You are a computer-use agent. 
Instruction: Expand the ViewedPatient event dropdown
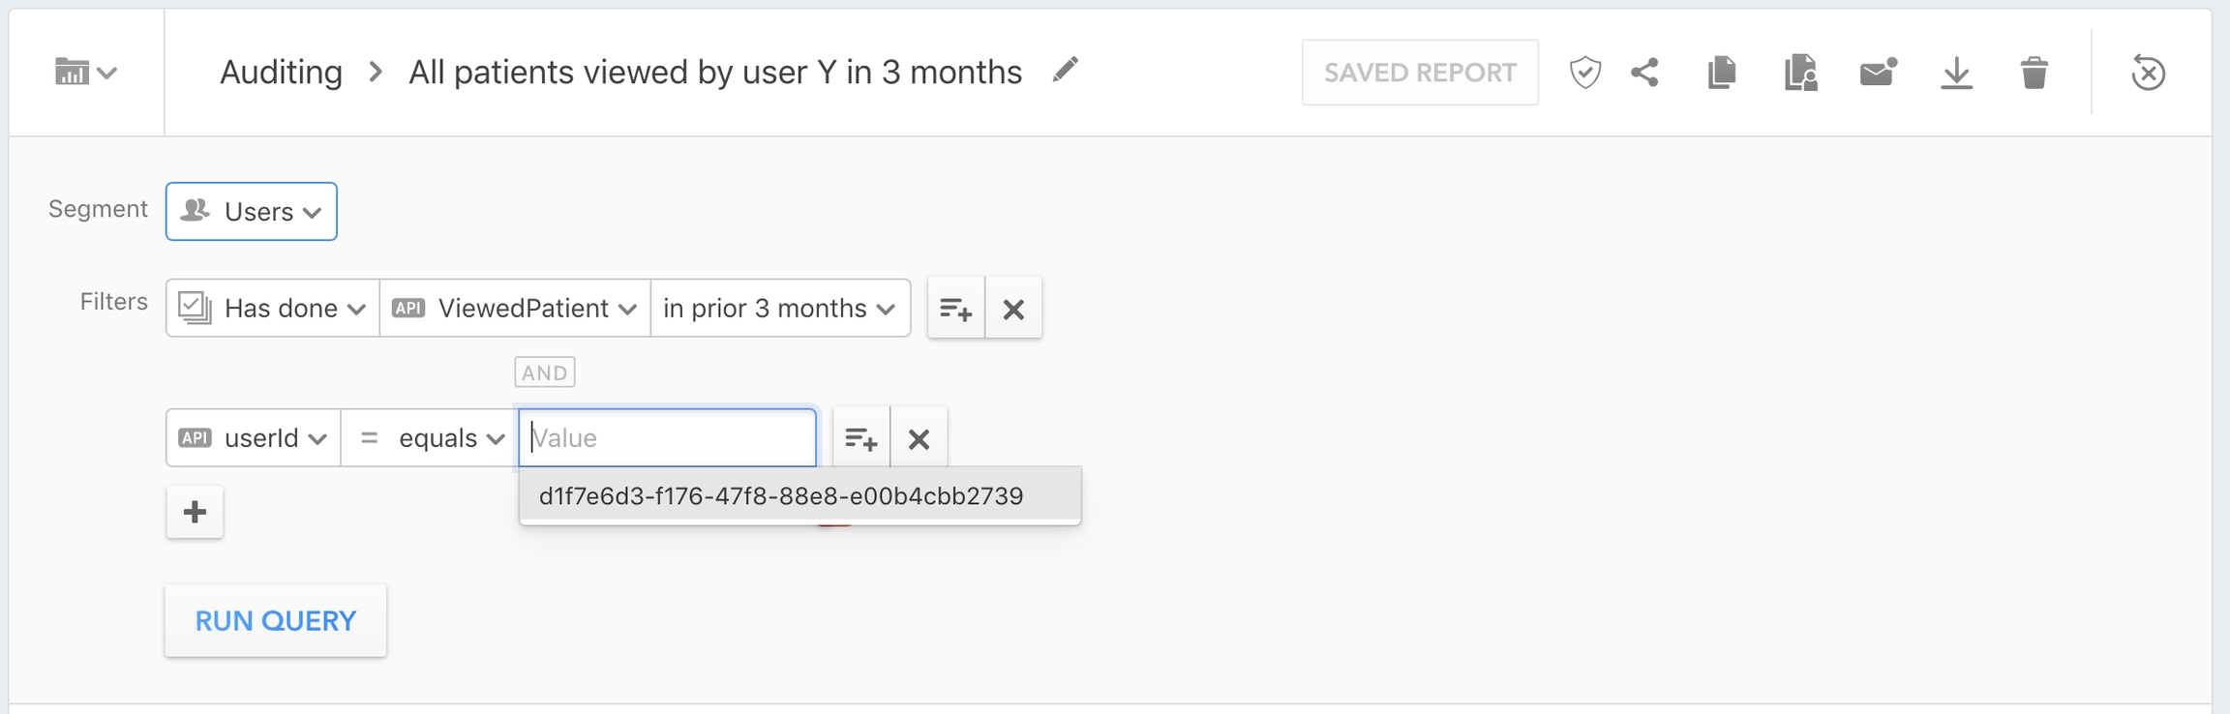(x=515, y=309)
